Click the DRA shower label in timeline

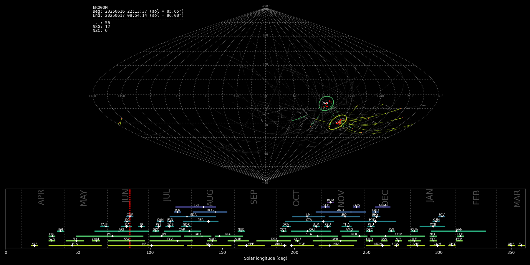(x=286, y=225)
